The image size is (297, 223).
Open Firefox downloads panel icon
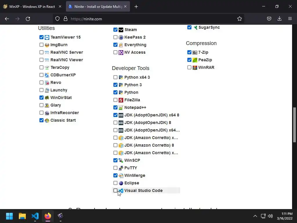(279, 19)
